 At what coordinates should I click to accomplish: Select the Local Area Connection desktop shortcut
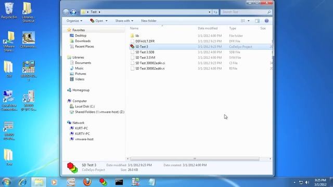[9, 100]
